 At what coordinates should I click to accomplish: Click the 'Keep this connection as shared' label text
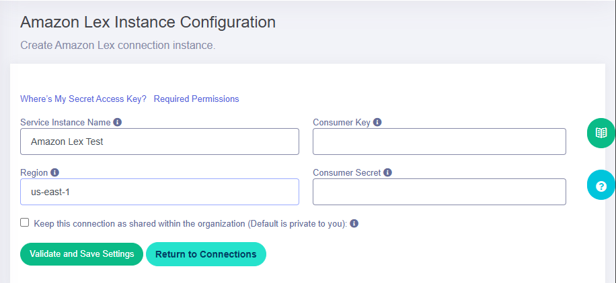tap(190, 224)
